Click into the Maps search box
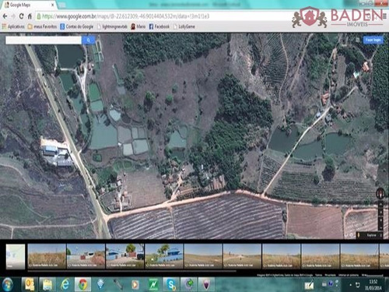389x292 pixels. pos(44,40)
